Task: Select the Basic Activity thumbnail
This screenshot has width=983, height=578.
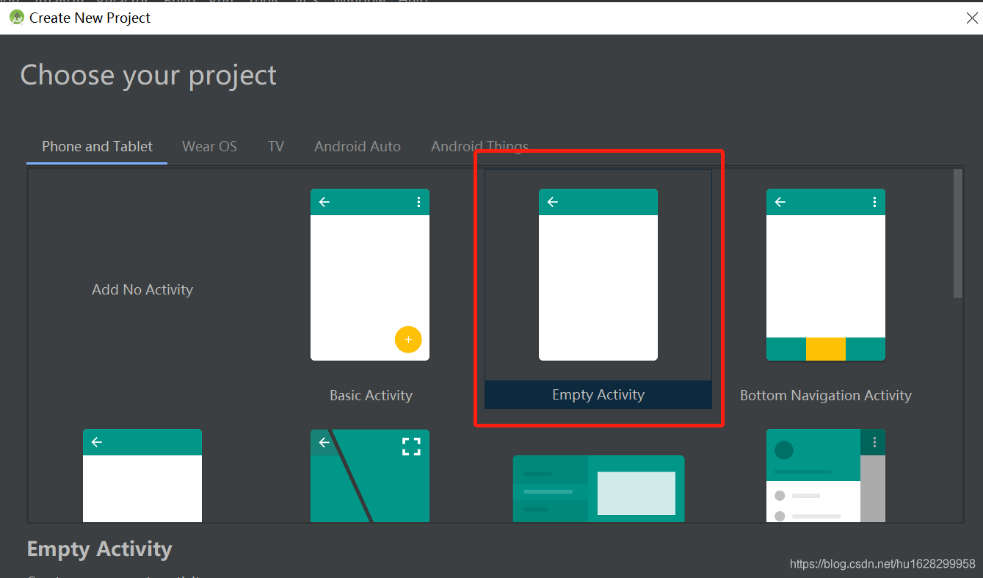Action: coord(370,275)
